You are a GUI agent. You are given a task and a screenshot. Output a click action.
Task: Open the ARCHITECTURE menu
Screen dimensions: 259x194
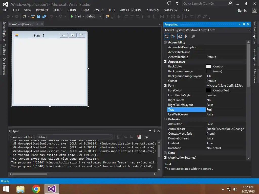(x=131, y=10)
